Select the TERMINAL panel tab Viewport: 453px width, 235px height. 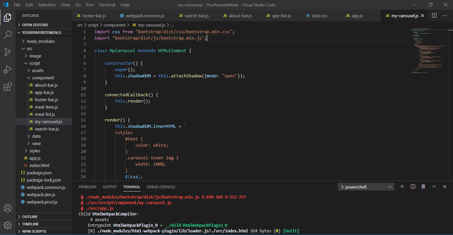[132, 187]
